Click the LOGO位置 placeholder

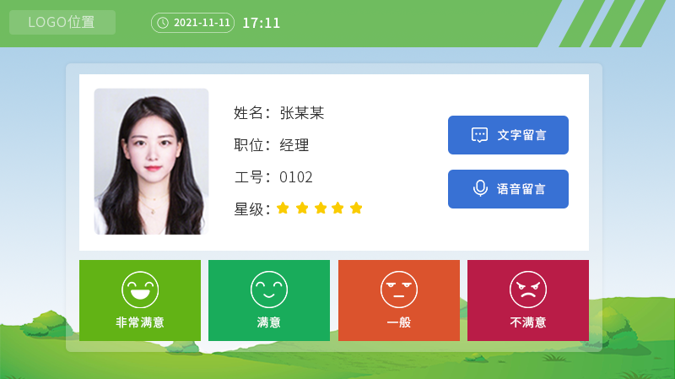[x=62, y=23]
